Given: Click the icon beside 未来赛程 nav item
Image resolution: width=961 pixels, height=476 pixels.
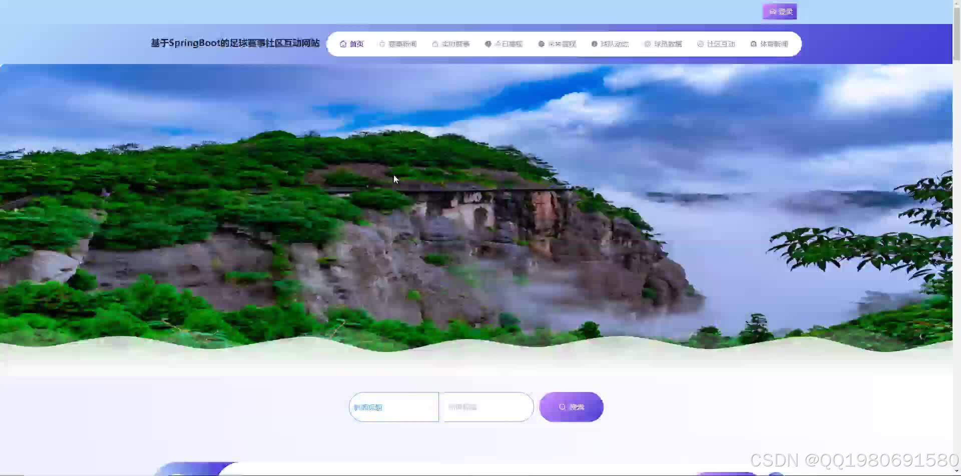Looking at the screenshot, I should coord(541,43).
